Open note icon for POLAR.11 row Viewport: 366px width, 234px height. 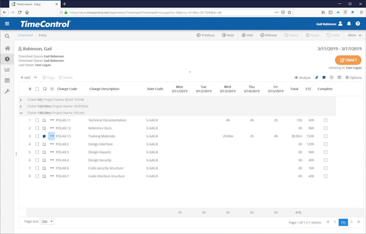tap(44, 120)
